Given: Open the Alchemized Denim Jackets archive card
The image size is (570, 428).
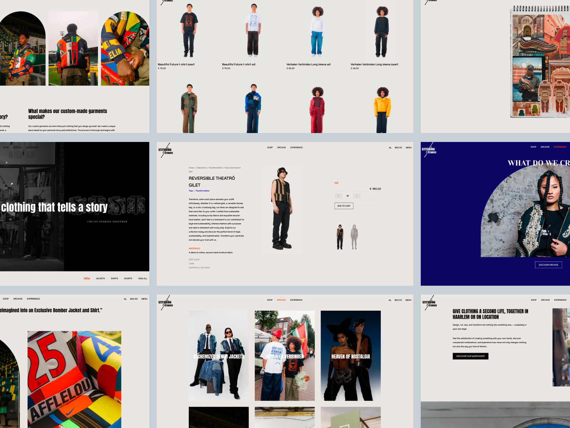Looking at the screenshot, I should (218, 356).
